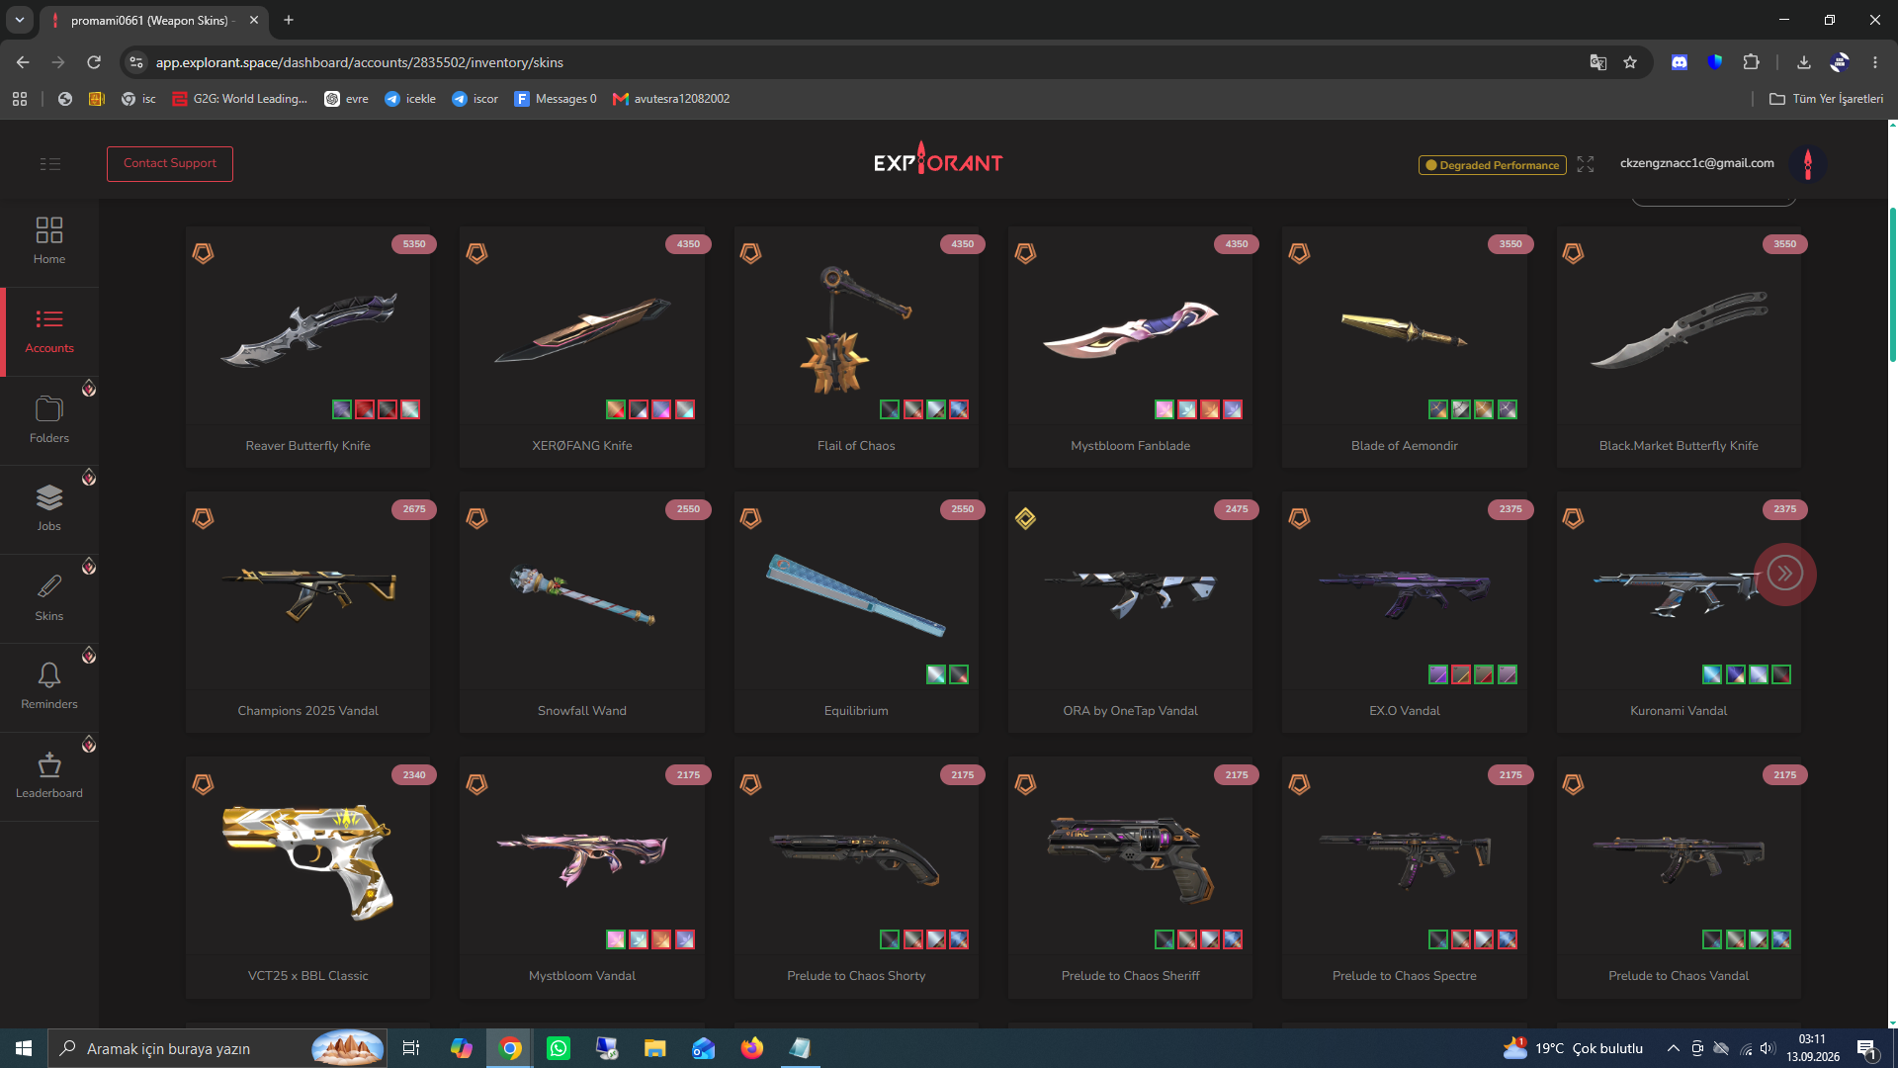Screen dimensions: 1898x1068
Task: Bookmark this page with star icon
Action: point(1630,62)
